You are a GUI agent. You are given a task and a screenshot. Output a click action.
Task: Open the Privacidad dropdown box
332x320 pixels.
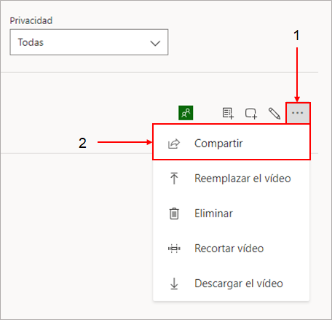click(x=89, y=42)
